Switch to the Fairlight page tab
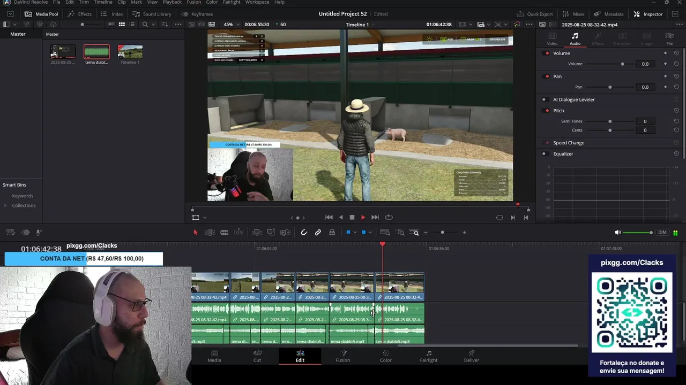The width and height of the screenshot is (686, 385). 429,356
